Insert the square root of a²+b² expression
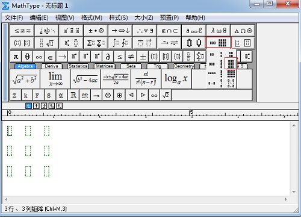This screenshot has height=218, width=301. (25, 79)
